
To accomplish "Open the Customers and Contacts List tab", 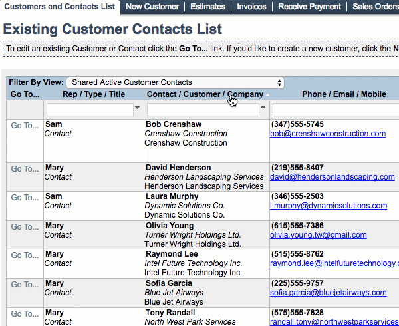I will (x=60, y=7).
